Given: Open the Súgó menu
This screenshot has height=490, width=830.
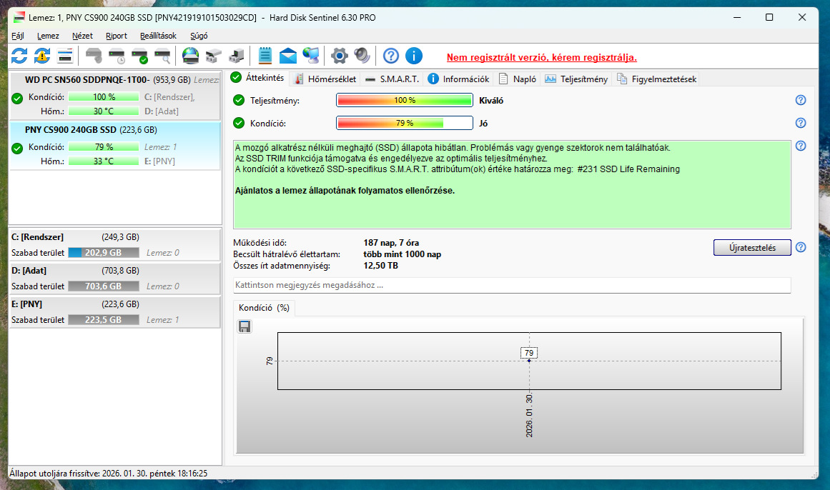Looking at the screenshot, I should pos(199,36).
